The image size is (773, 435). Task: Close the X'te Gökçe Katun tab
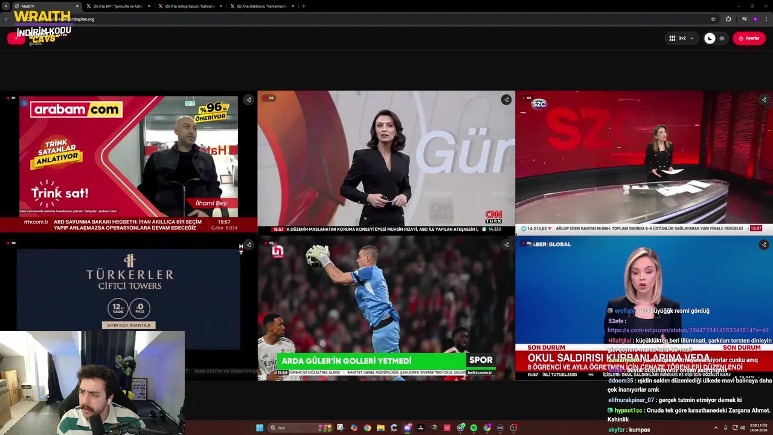[221, 6]
